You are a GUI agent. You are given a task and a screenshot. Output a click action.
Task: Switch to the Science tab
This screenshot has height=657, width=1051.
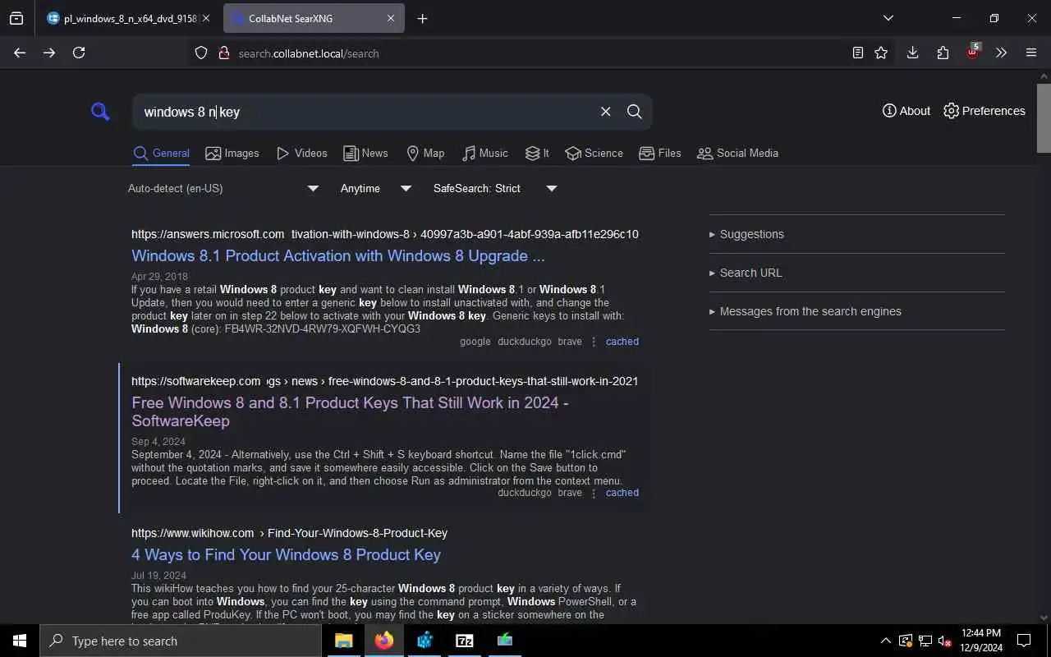[x=594, y=153]
